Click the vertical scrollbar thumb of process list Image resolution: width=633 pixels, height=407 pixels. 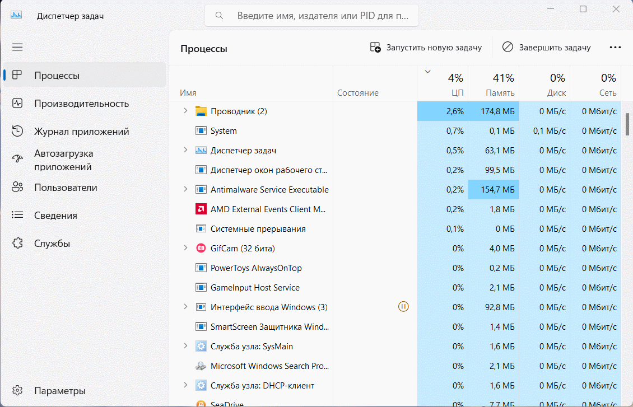(x=627, y=124)
